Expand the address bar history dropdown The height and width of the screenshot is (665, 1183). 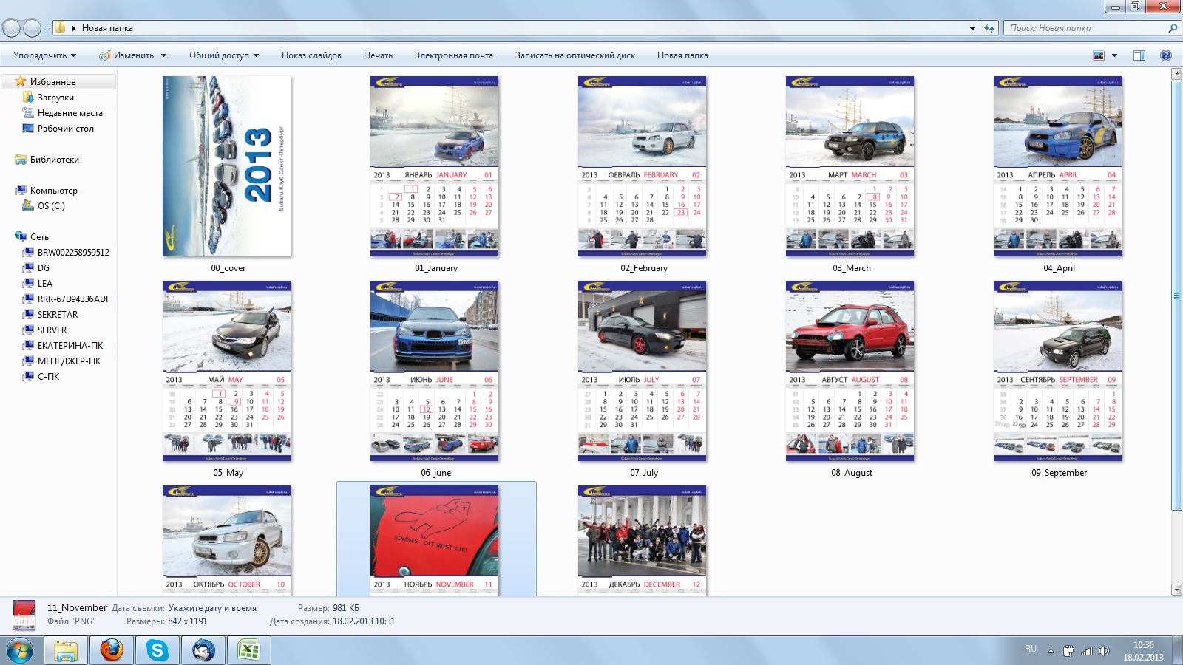(x=972, y=28)
